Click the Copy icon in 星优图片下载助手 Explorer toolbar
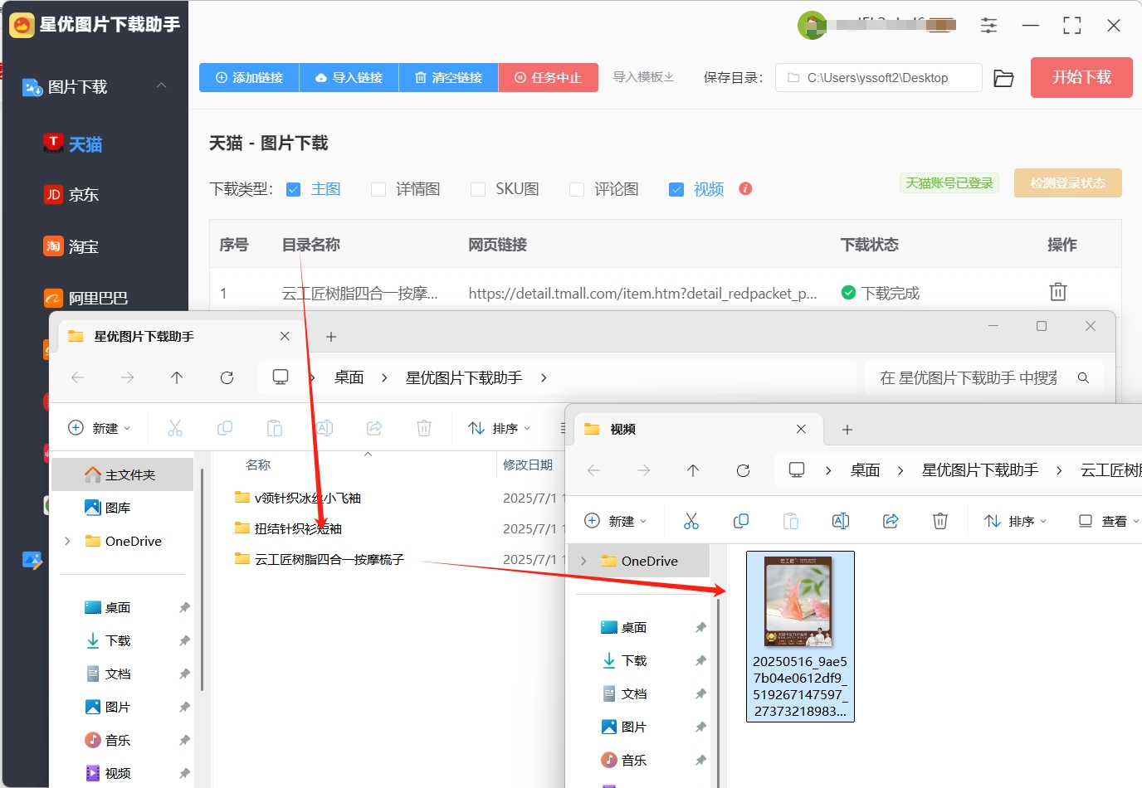 tap(224, 428)
